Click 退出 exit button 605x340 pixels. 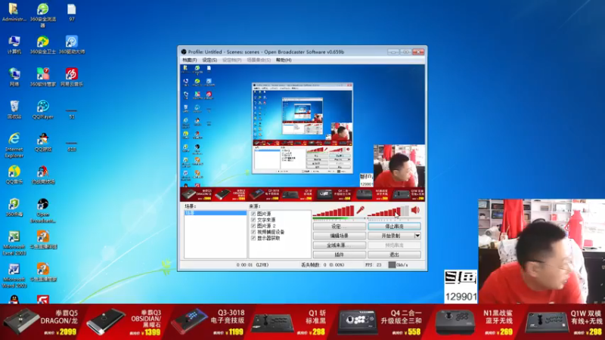point(394,255)
